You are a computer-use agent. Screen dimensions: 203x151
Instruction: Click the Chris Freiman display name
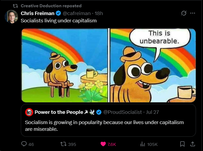pos(38,13)
